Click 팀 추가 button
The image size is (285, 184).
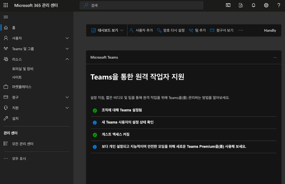(197, 30)
